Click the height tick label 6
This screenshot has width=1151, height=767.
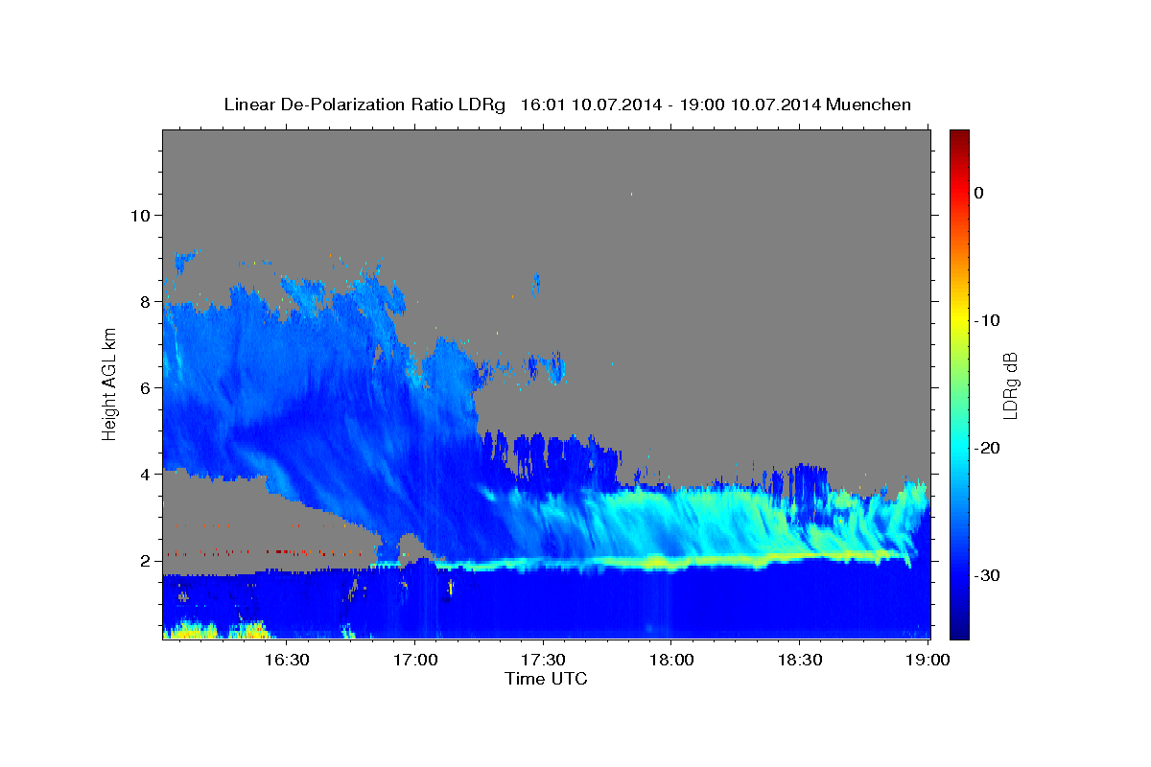(x=146, y=387)
